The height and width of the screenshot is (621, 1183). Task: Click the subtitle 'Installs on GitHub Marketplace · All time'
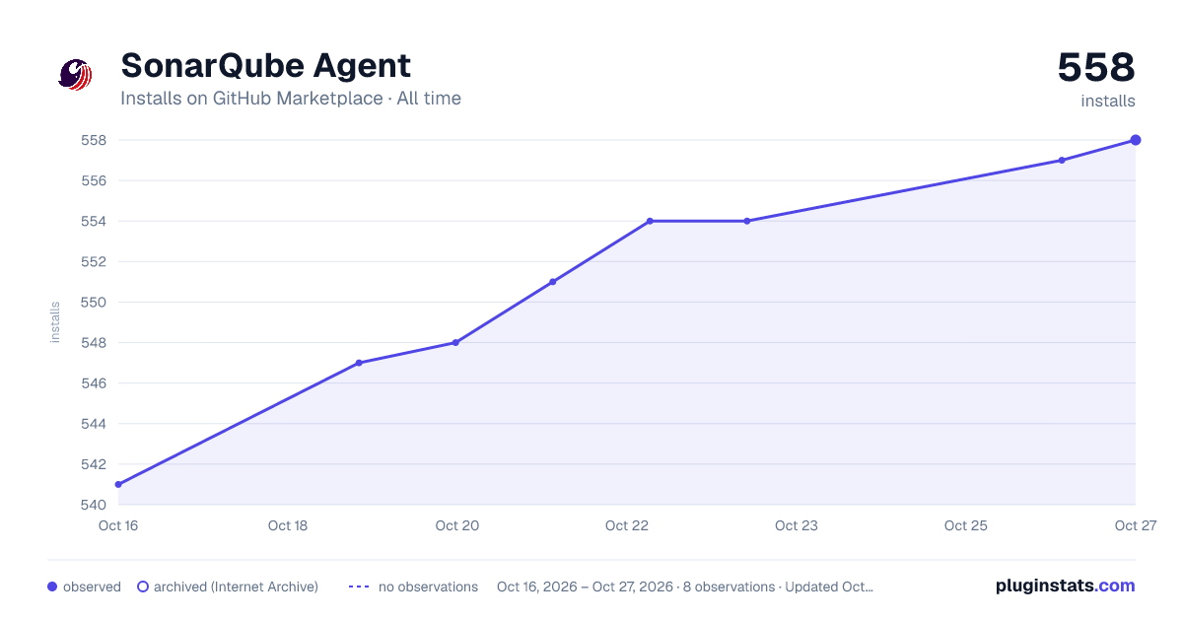coord(291,99)
